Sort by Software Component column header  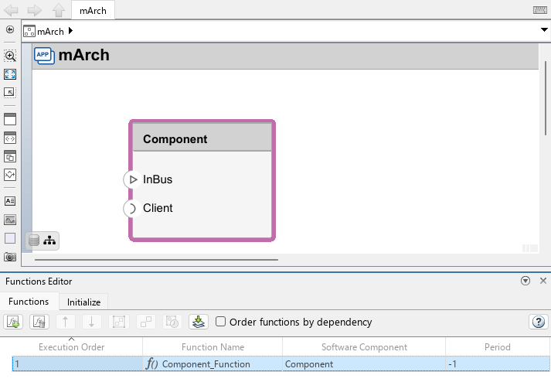click(x=364, y=347)
